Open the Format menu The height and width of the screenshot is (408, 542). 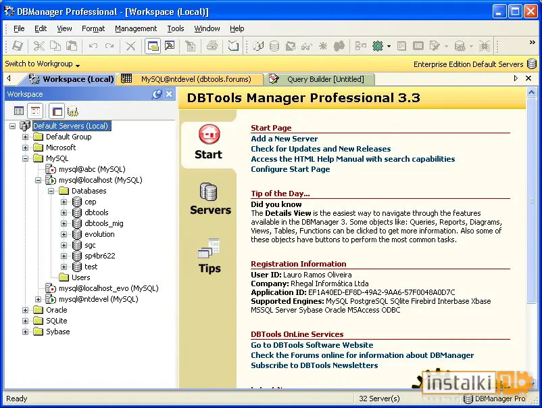click(93, 28)
